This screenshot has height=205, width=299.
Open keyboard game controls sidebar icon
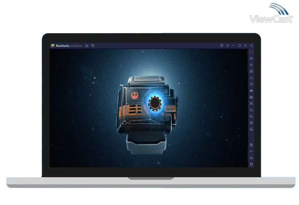[x=251, y=78]
